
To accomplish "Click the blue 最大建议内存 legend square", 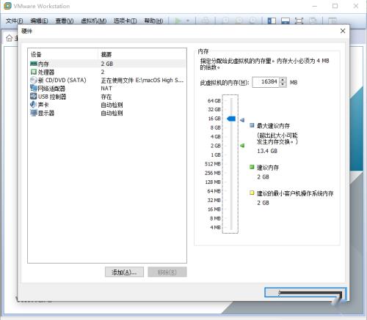I will pyautogui.click(x=252, y=125).
